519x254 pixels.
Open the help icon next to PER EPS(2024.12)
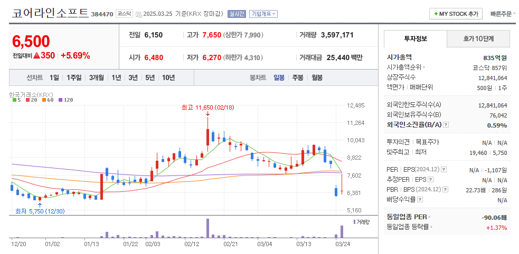pos(444,170)
